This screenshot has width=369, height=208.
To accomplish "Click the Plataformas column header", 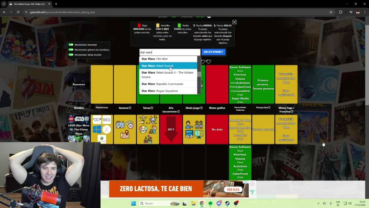I will tap(102, 107).
